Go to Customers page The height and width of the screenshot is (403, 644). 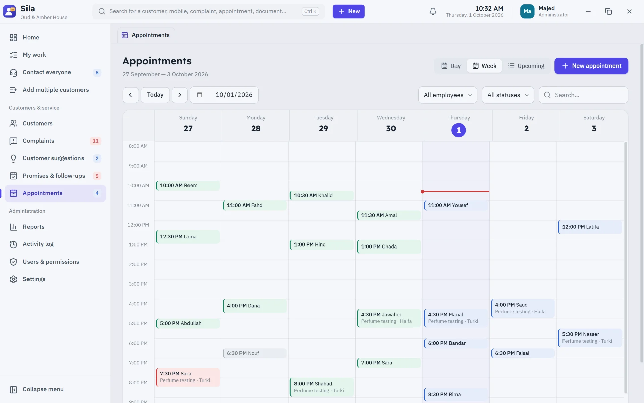click(x=55, y=123)
